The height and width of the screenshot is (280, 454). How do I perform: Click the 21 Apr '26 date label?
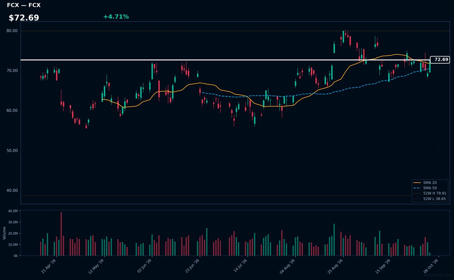(49, 266)
